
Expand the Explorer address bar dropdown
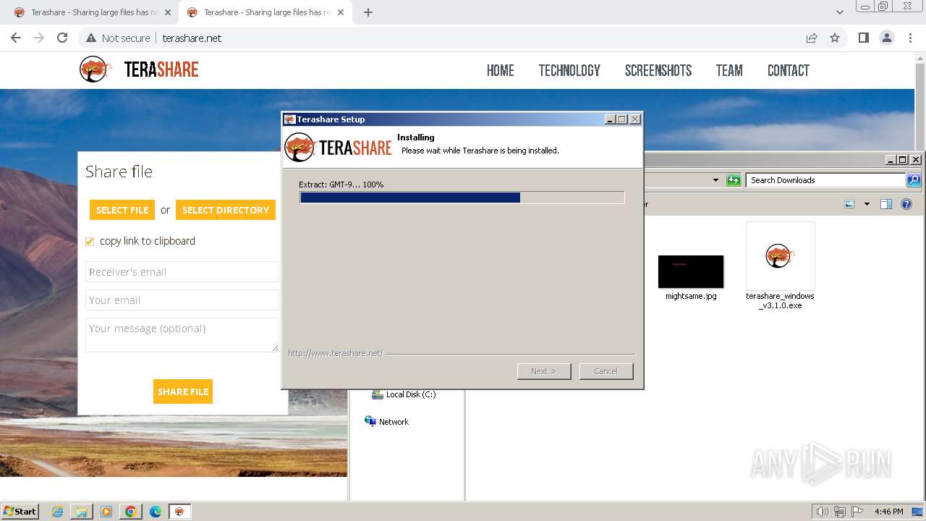click(x=715, y=180)
